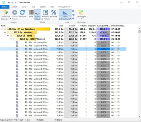
Task: Show Nombre de Fichiers mode
Action: coord(46,15)
